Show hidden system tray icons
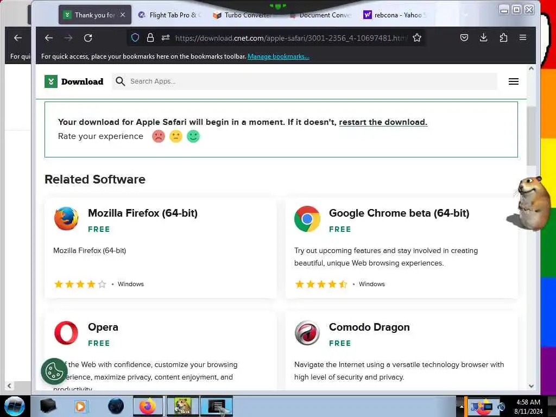The width and height of the screenshot is (556, 417). point(462,407)
